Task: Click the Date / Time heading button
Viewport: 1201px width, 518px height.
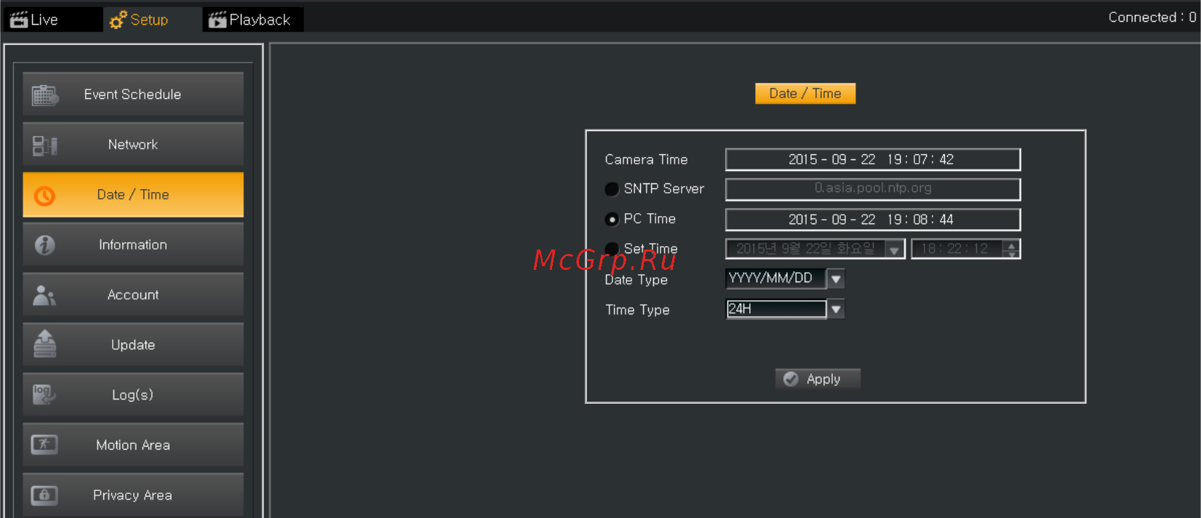Action: click(805, 94)
